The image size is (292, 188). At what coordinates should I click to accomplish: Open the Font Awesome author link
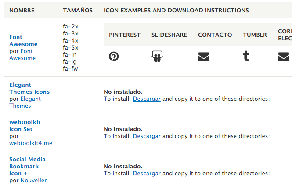(x=22, y=54)
